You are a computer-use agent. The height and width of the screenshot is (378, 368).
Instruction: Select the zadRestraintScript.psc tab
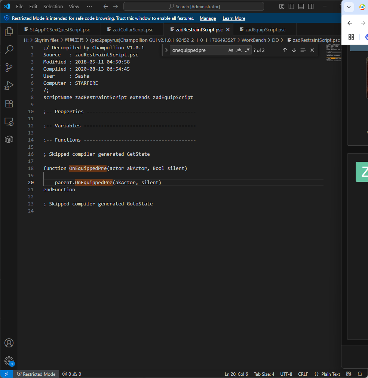click(x=199, y=30)
